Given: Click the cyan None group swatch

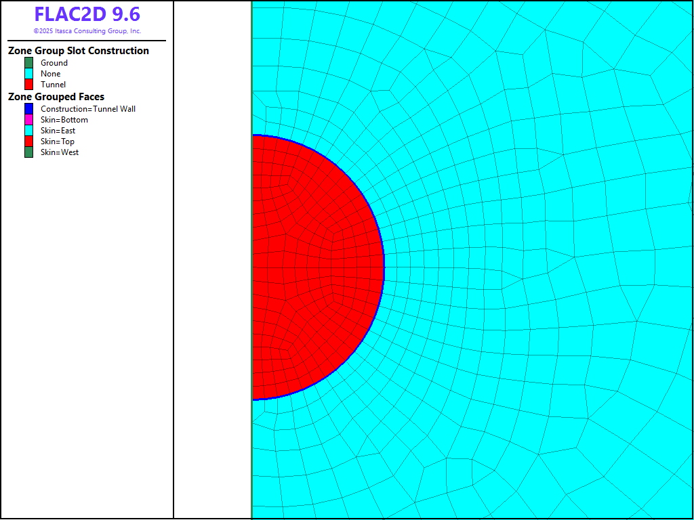Looking at the screenshot, I should click(x=29, y=74).
